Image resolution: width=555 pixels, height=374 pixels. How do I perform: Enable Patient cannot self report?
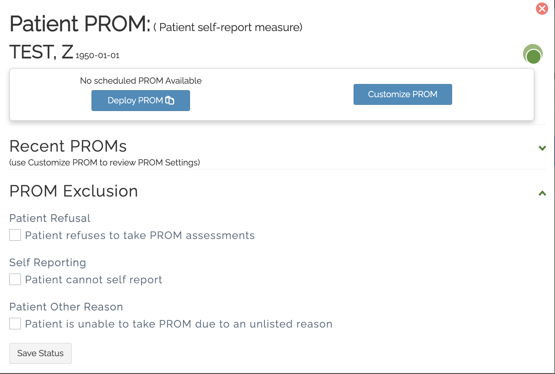tap(14, 280)
